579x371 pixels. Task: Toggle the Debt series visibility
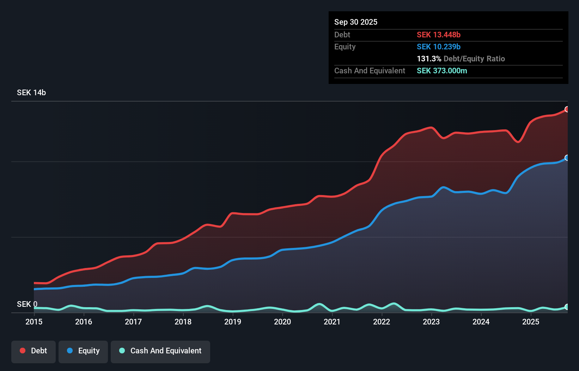[x=33, y=351]
